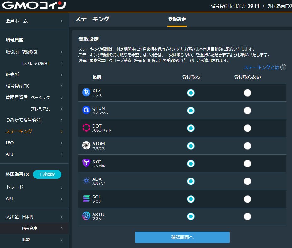Switch to 受取設定 tab
The image size is (292, 248).
177,19
